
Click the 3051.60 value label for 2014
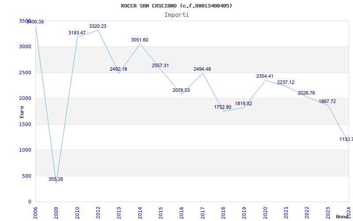(x=139, y=40)
